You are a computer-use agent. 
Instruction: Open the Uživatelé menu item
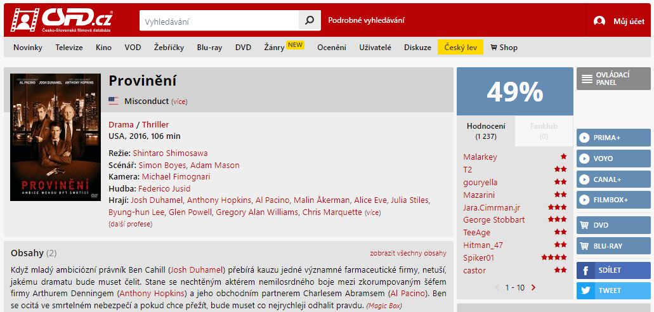point(376,48)
